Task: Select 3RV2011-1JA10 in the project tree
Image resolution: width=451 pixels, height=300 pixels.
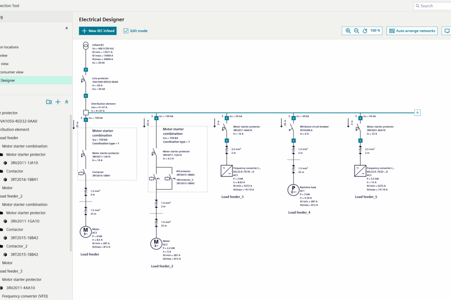Action: (24, 163)
